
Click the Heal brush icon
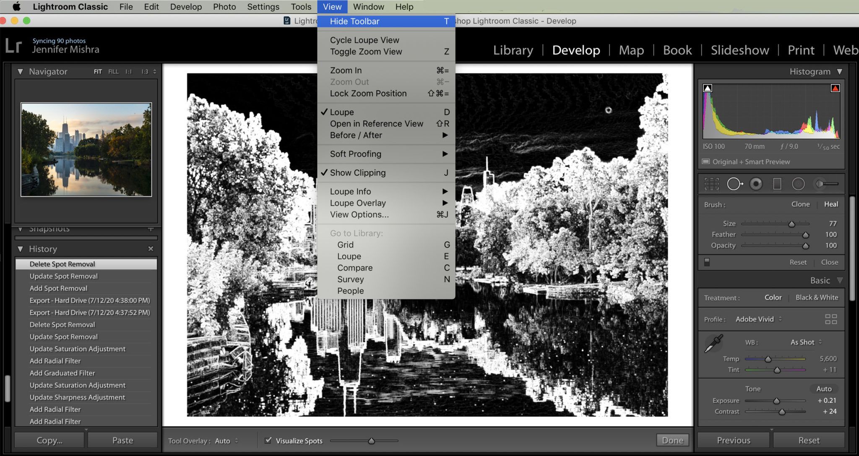pos(831,204)
